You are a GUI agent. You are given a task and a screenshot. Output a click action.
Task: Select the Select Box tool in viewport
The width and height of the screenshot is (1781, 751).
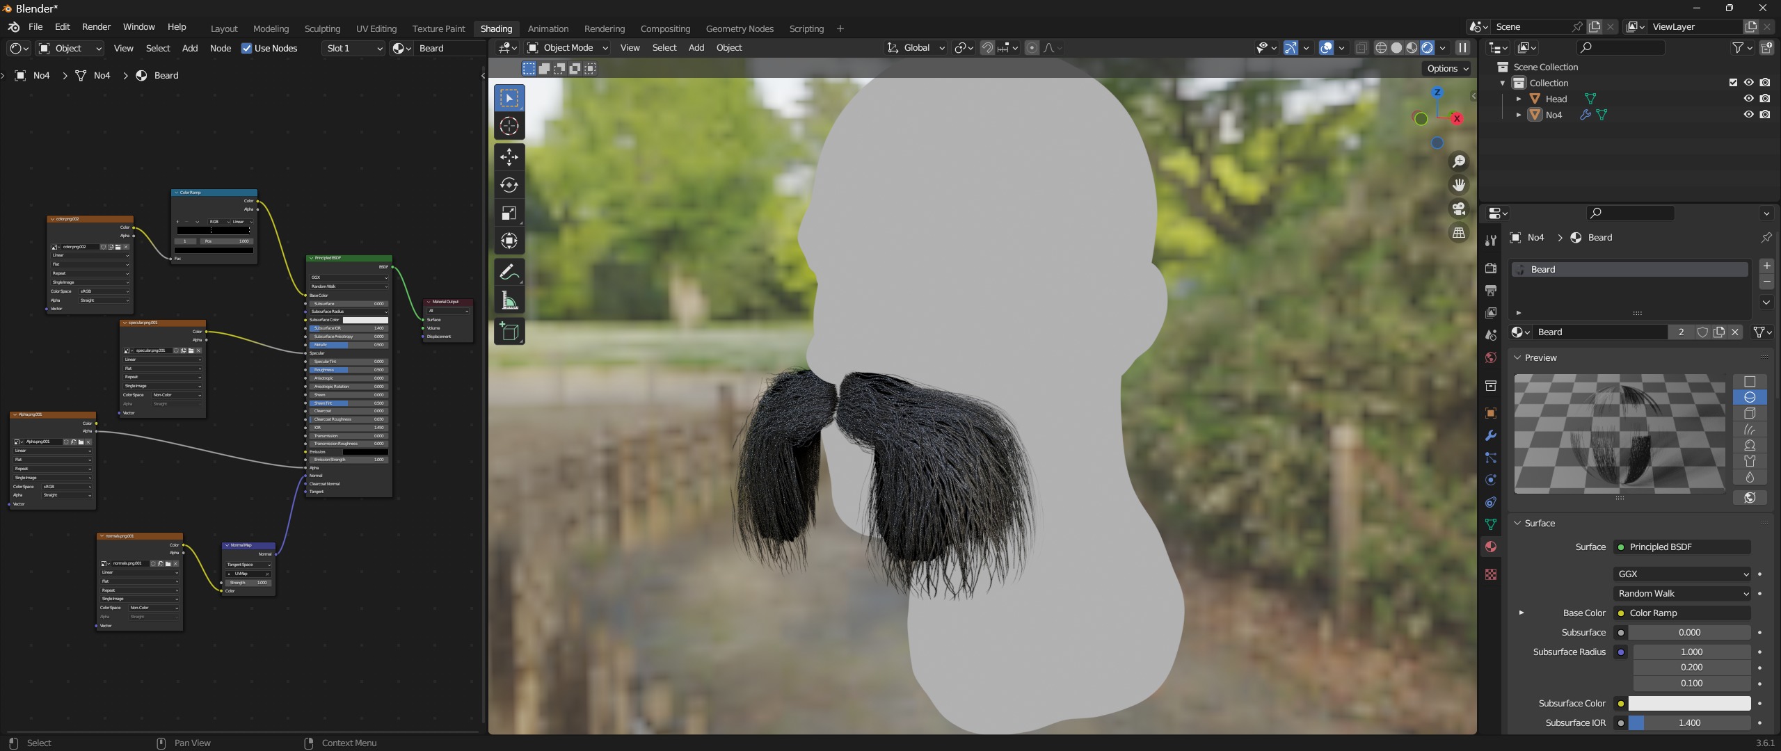click(509, 98)
